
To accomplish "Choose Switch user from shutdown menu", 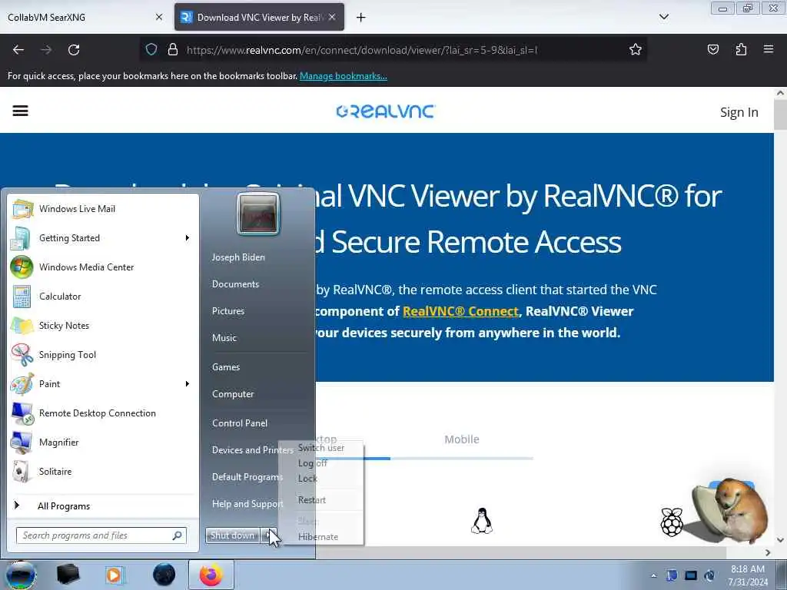I will click(321, 448).
